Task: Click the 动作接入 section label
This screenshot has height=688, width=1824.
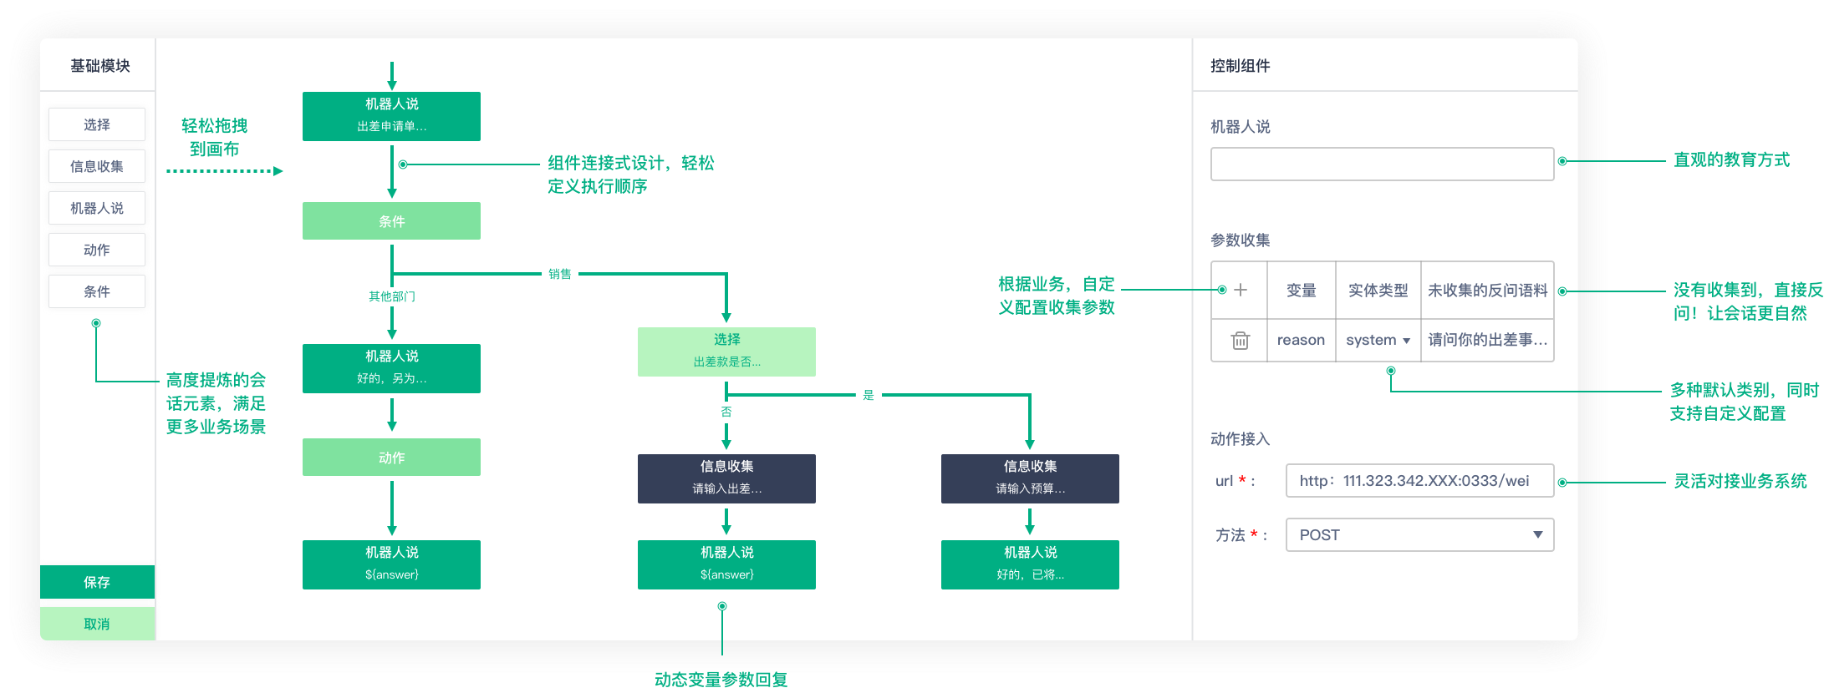Action: coord(1241,439)
